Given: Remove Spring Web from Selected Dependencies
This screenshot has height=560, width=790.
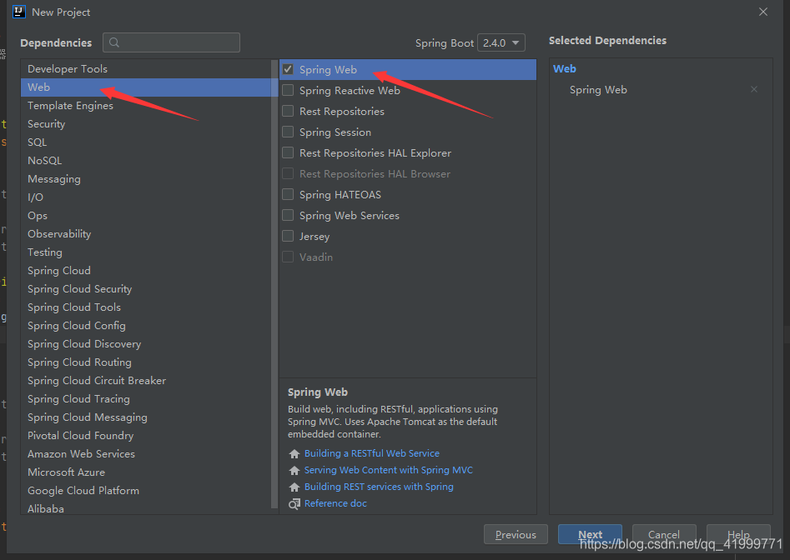Looking at the screenshot, I should click(x=754, y=89).
